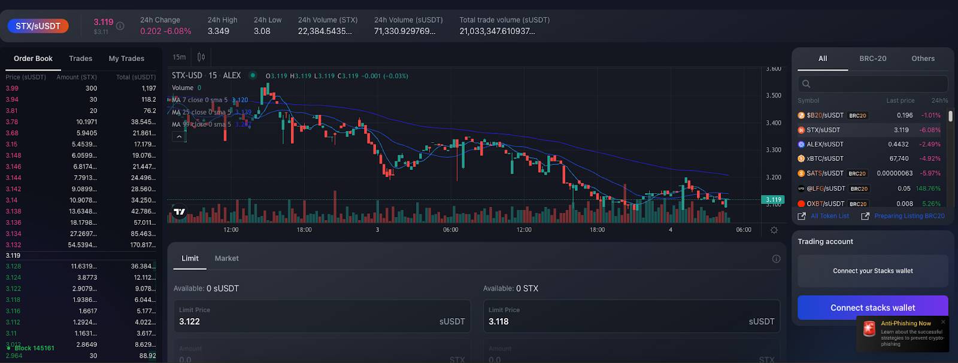Select the ALEX/sUSDT pair row

pyautogui.click(x=869, y=144)
